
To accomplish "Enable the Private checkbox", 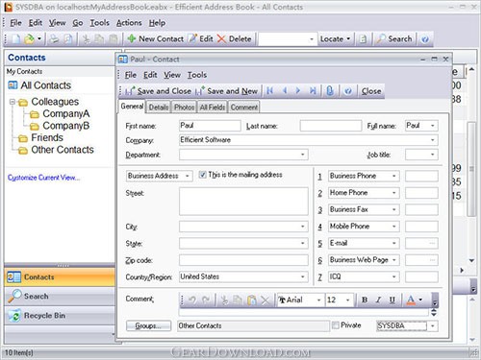I will click(336, 325).
